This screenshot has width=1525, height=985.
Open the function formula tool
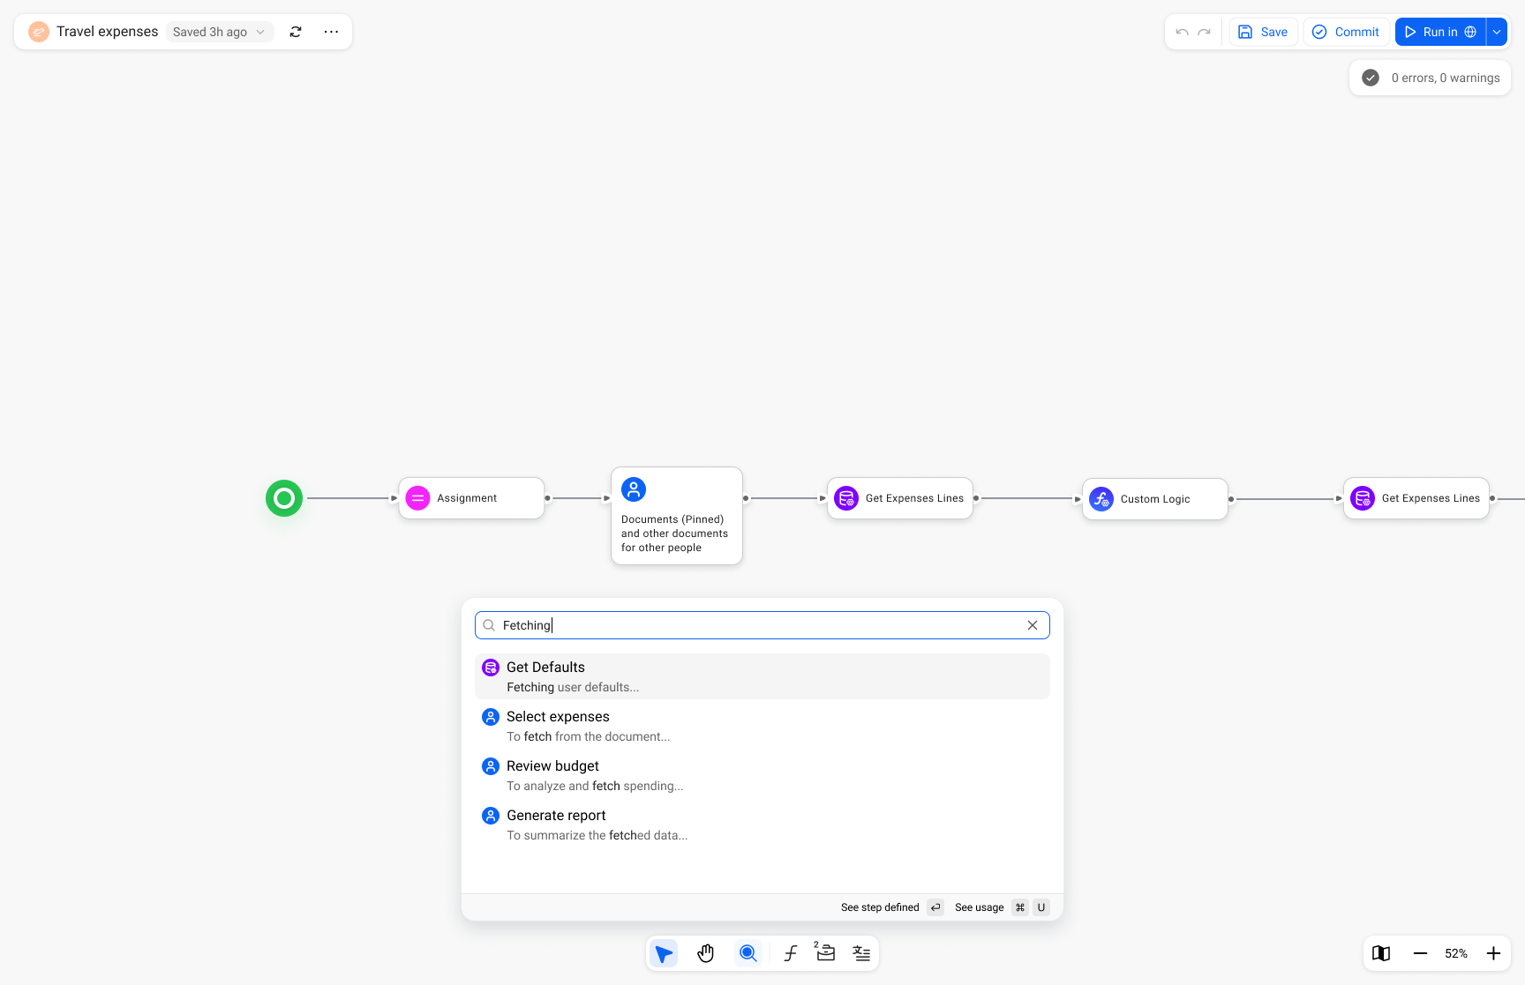point(791,953)
